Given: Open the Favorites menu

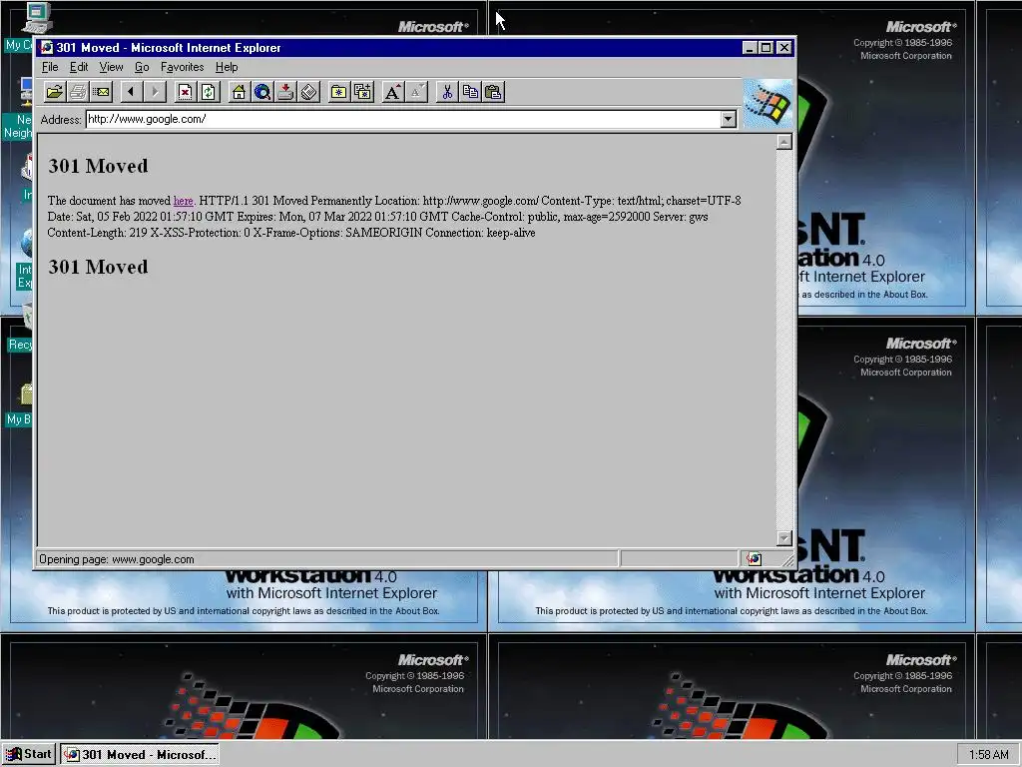Looking at the screenshot, I should click(182, 67).
